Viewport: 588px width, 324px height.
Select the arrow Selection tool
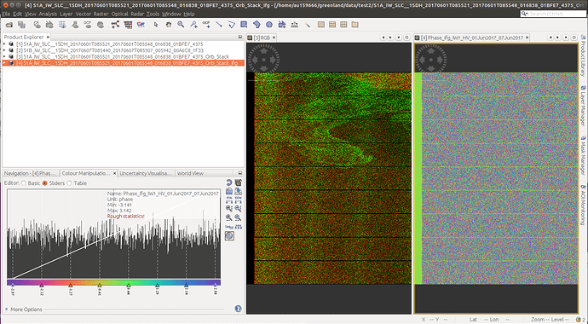click(x=156, y=25)
